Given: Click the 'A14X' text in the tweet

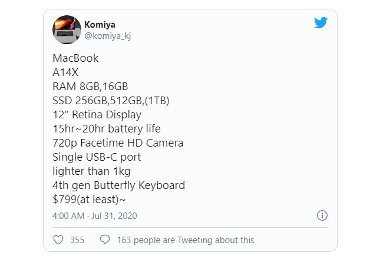Looking at the screenshot, I should (65, 72).
